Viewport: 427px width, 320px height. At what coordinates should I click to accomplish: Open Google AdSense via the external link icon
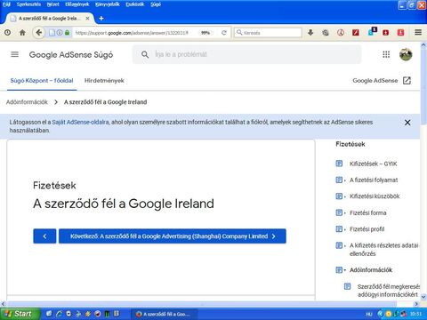(407, 81)
